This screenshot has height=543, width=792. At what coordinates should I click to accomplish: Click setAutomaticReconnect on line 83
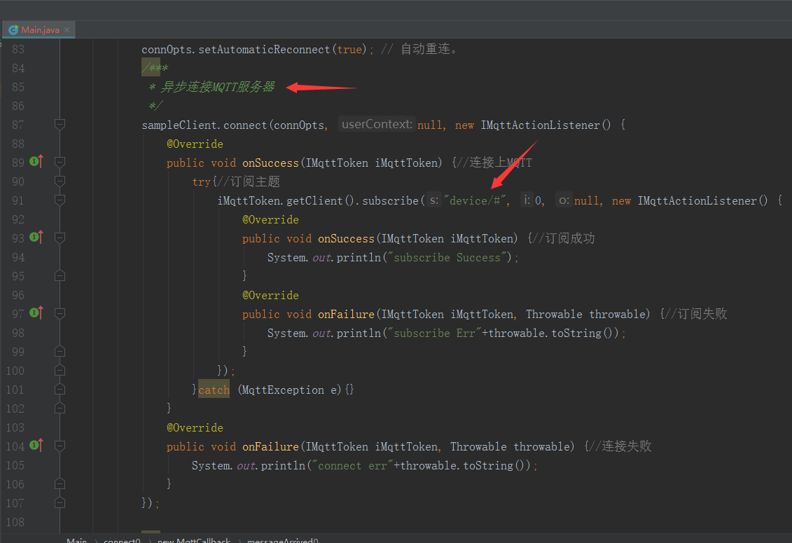pos(264,50)
